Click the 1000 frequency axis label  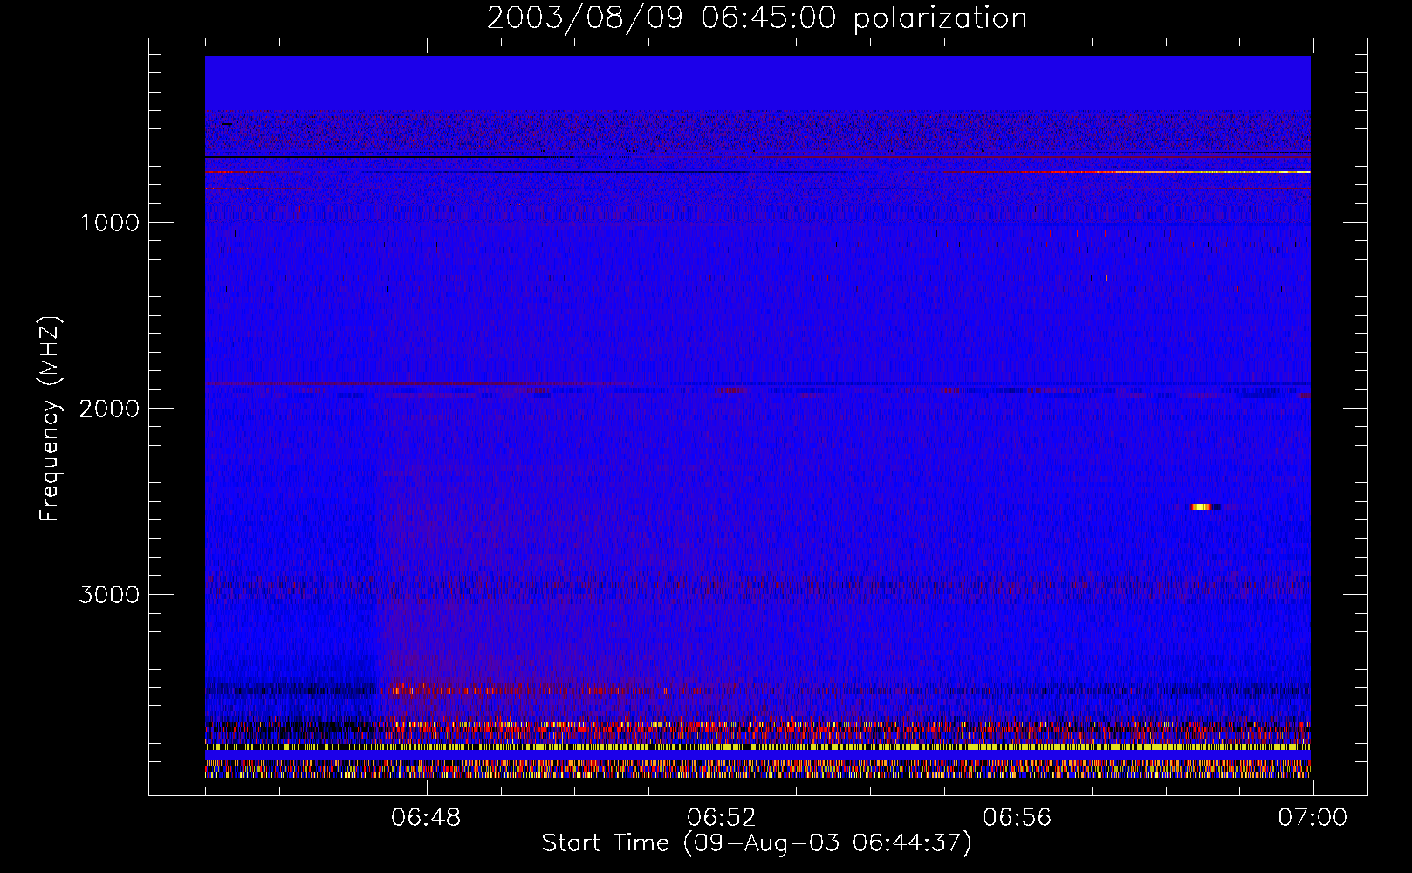109,223
